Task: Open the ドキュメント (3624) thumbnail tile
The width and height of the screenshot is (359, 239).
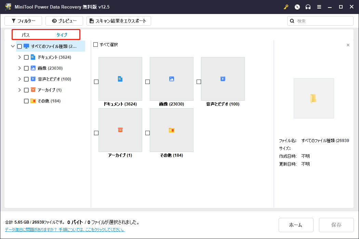Action: click(120, 79)
